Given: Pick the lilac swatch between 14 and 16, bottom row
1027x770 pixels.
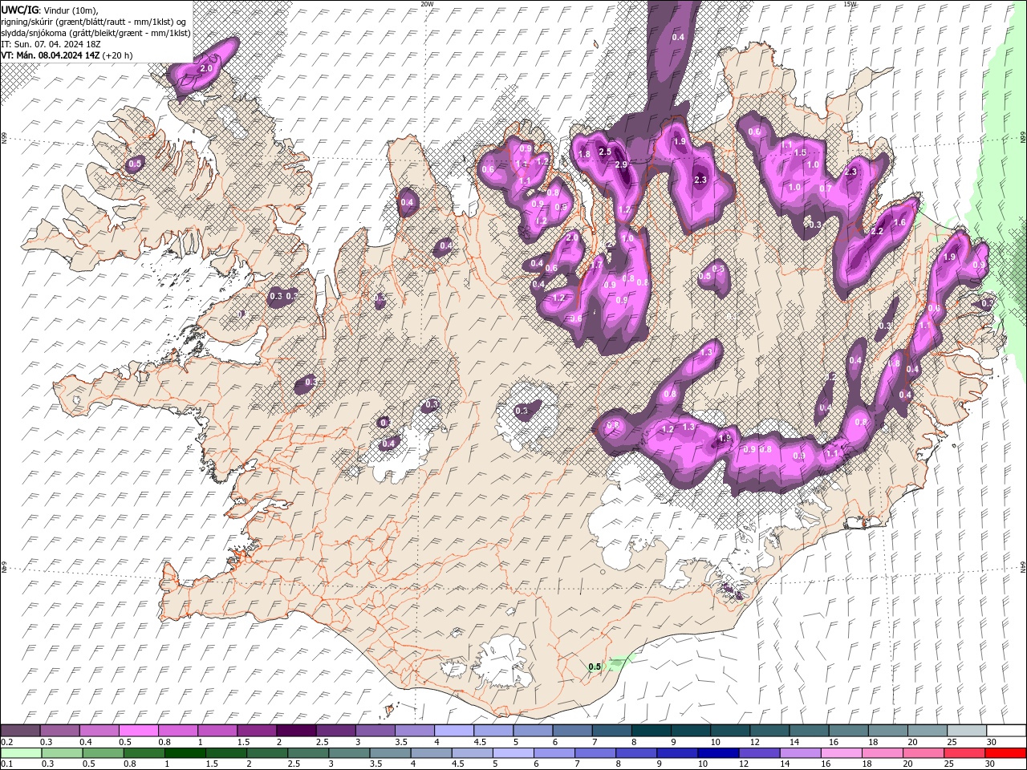Looking at the screenshot, I should [x=799, y=753].
